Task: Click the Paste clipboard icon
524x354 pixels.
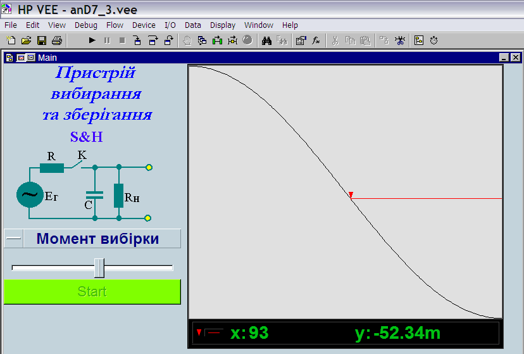Action: point(365,41)
